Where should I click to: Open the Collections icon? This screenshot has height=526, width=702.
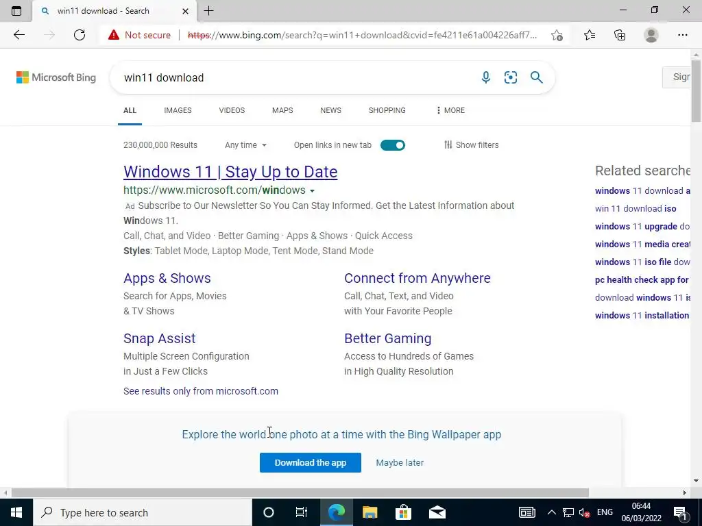[x=620, y=35]
